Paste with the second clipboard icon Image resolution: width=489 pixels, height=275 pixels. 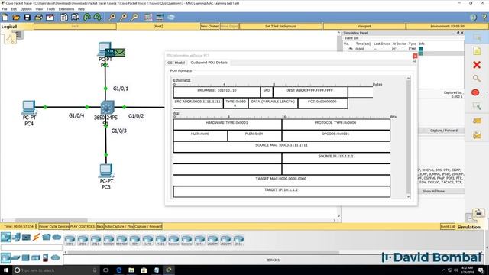pyautogui.click(x=75, y=17)
